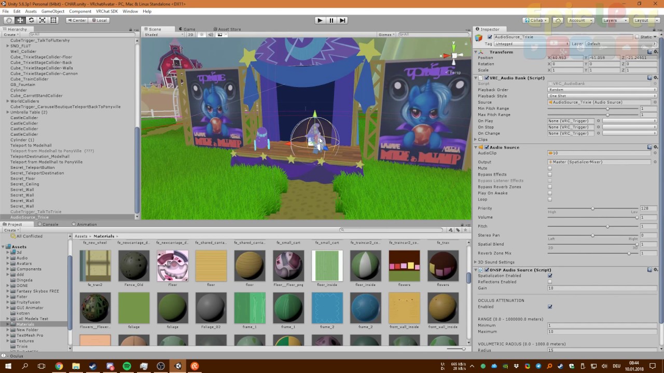Uncheck Spatialization Enabled
The width and height of the screenshot is (664, 373).
coord(550,276)
